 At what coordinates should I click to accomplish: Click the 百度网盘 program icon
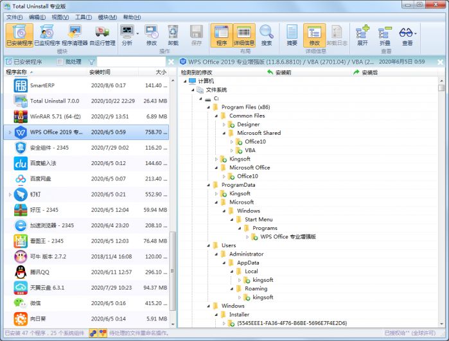21,179
